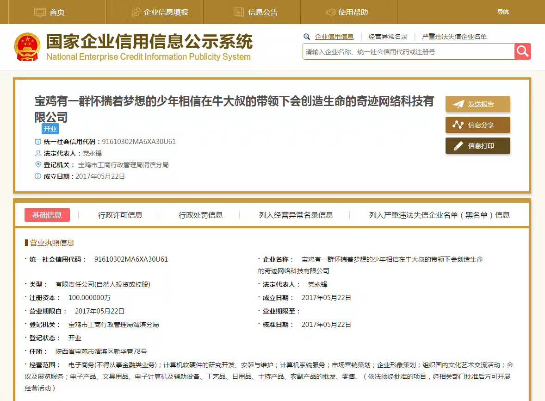This screenshot has width=545, height=401.
Task: Choose 严重违法失信企业名单 search category
Action: tap(454, 37)
